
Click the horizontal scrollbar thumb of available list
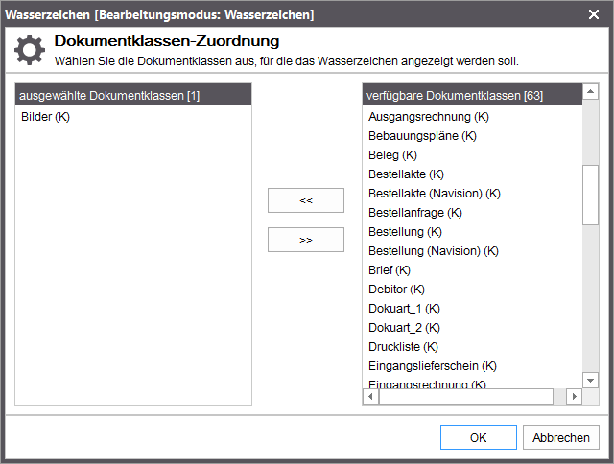point(466,396)
